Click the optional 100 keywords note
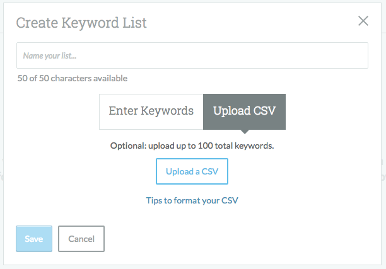Viewport: 386px width, 269px height. tap(192, 146)
